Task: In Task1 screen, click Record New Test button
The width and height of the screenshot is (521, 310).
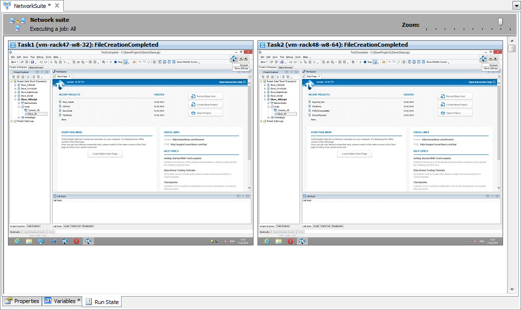Action: click(x=206, y=96)
